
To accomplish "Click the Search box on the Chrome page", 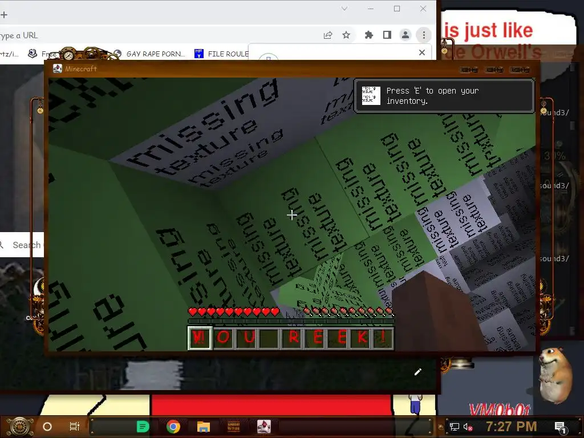I will click(x=22, y=245).
